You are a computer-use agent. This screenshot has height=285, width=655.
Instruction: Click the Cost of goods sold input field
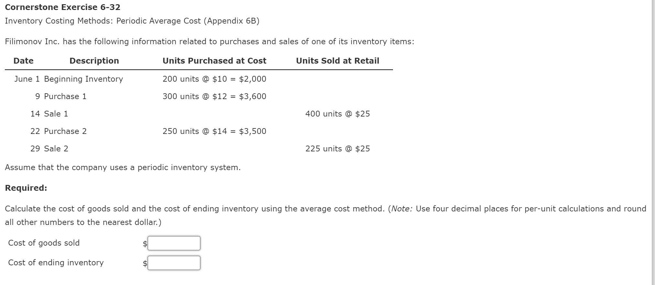tap(173, 243)
